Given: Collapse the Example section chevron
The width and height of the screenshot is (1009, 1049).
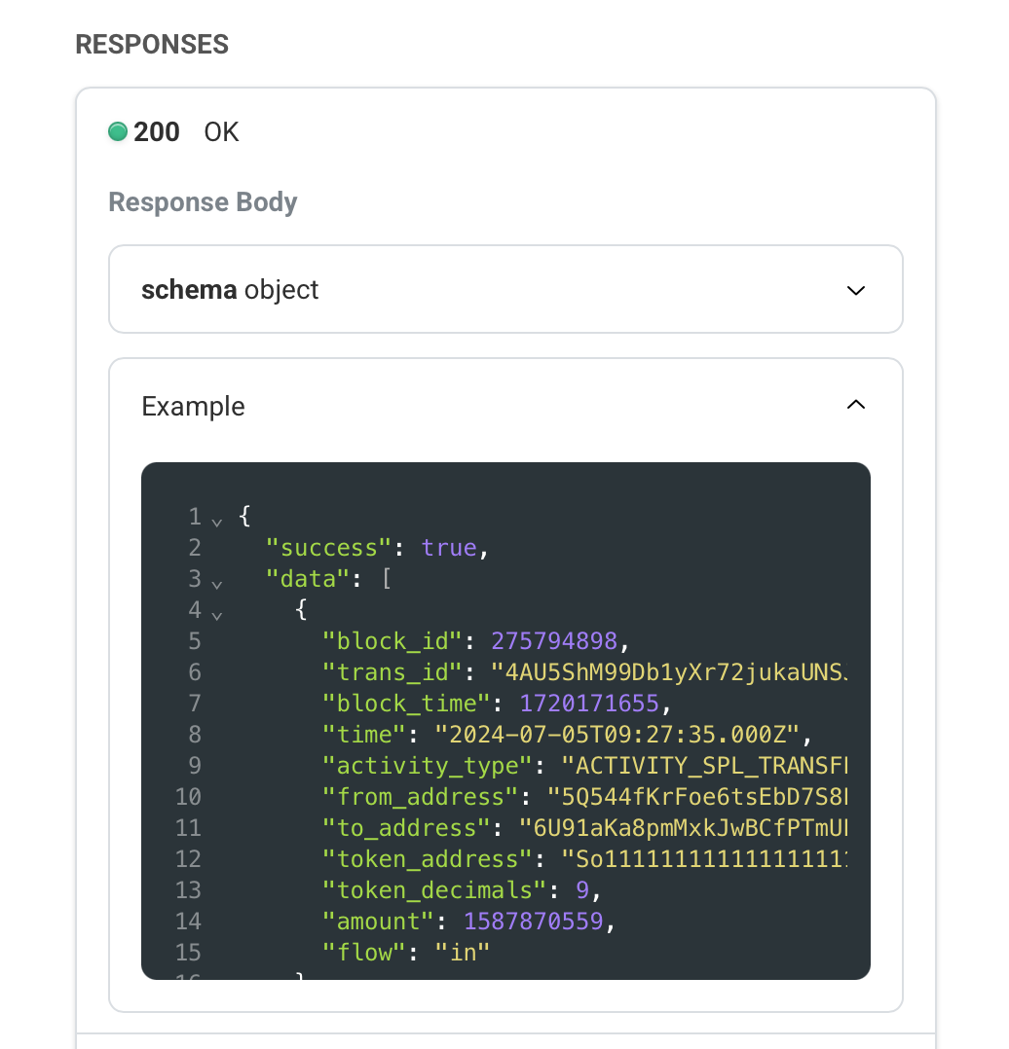Looking at the screenshot, I should pyautogui.click(x=856, y=405).
